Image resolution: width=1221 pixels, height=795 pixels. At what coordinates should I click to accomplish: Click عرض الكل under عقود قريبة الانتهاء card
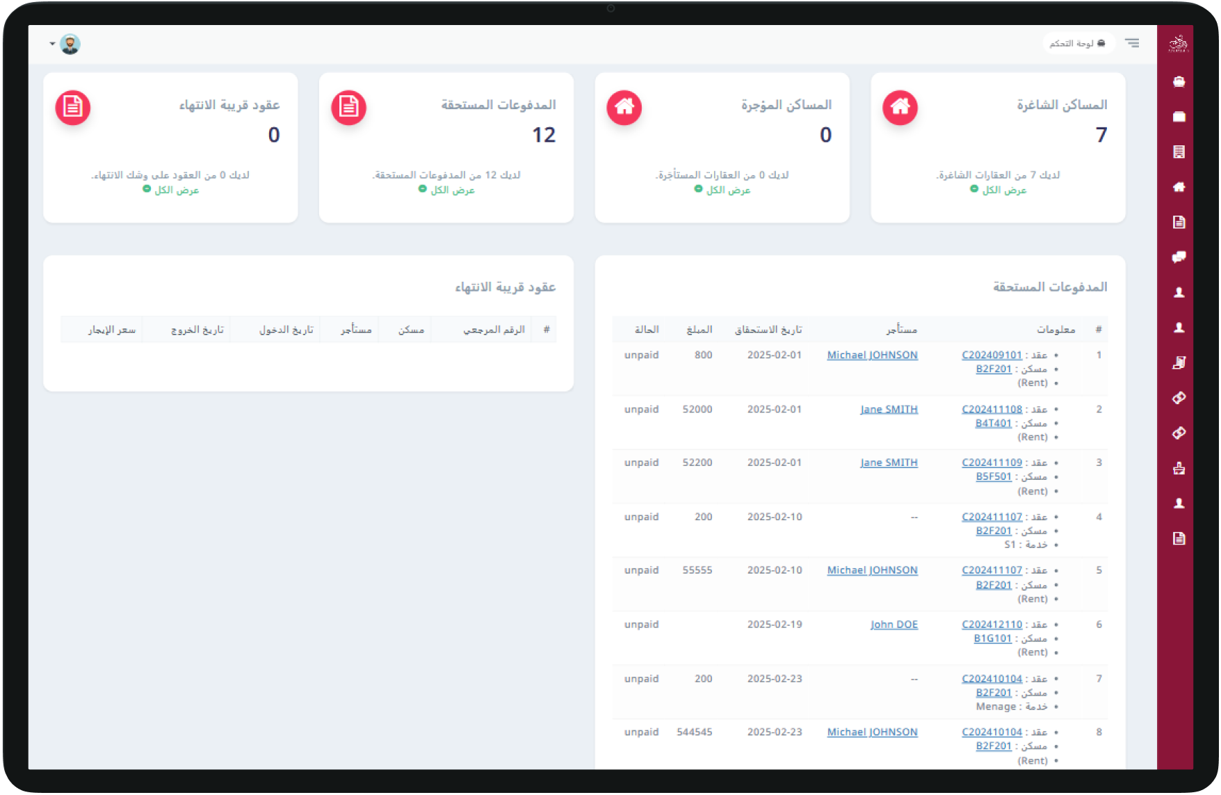coord(176,190)
